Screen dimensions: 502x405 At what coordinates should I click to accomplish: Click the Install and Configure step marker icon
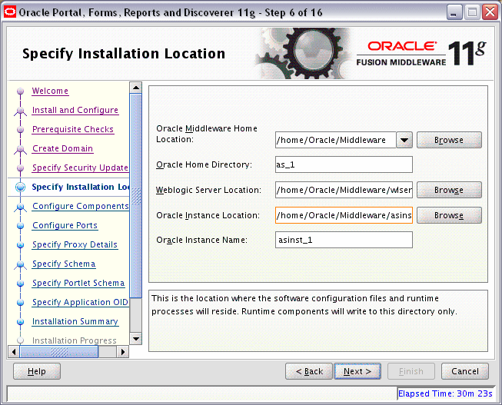click(21, 111)
